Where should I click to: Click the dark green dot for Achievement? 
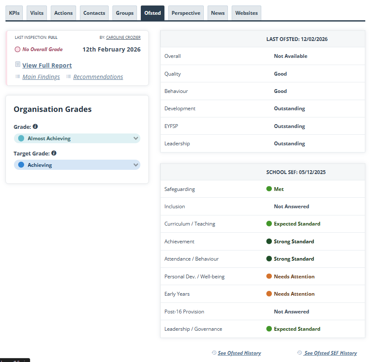coord(269,241)
